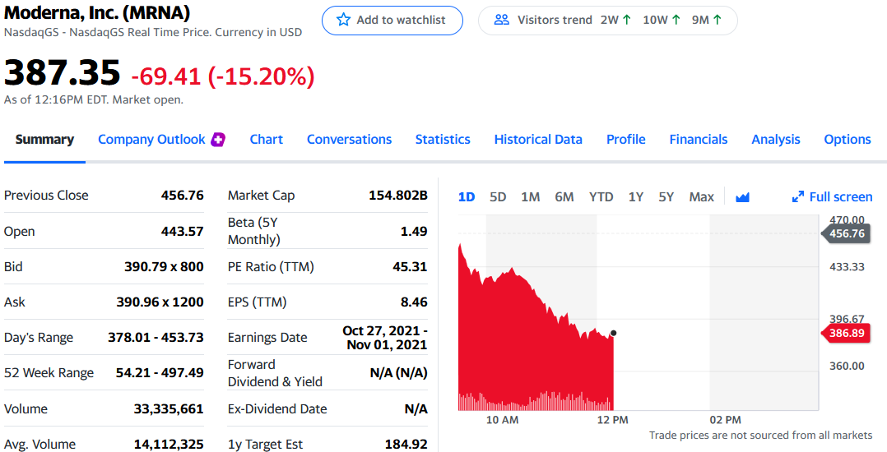Click the 2W visitors trend up arrow
The height and width of the screenshot is (452, 887).
coord(626,20)
